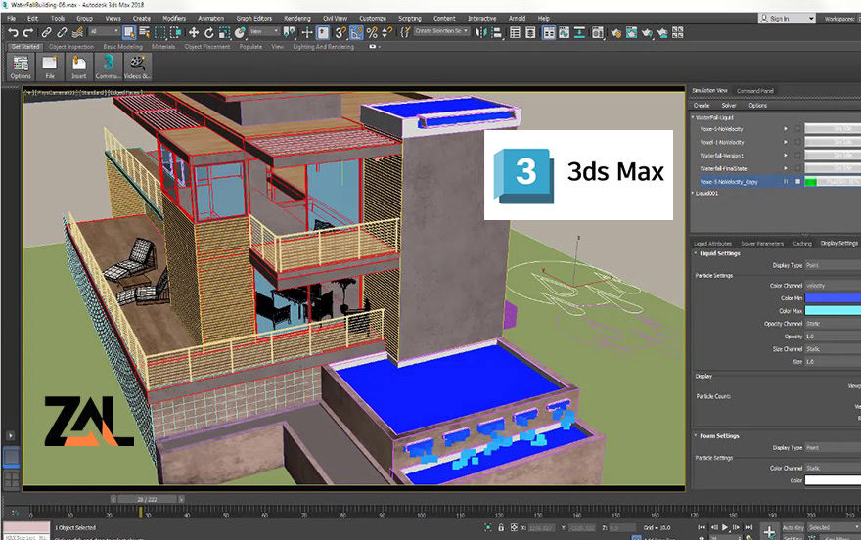Toggle the Scene Explorer icon

click(x=515, y=33)
